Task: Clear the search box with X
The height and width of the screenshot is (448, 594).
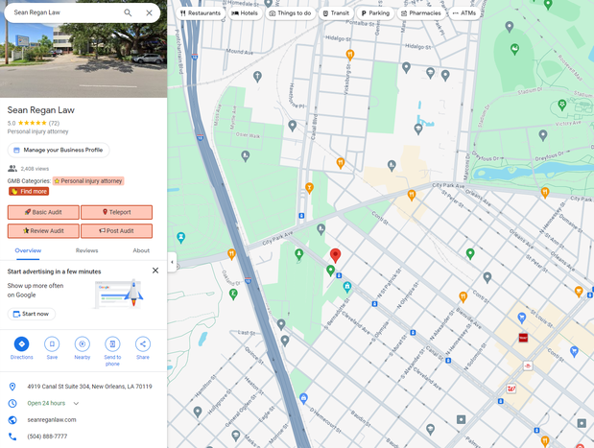Action: 149,13
